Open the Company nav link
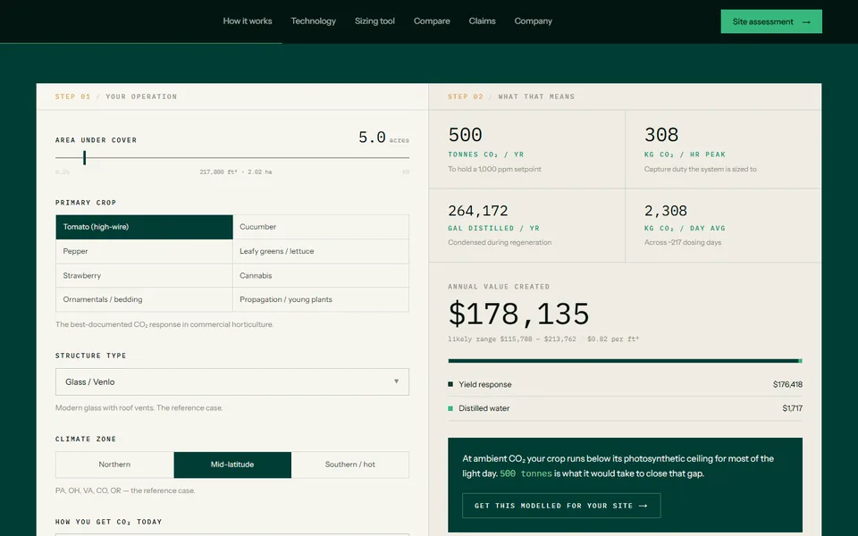 coord(533,21)
